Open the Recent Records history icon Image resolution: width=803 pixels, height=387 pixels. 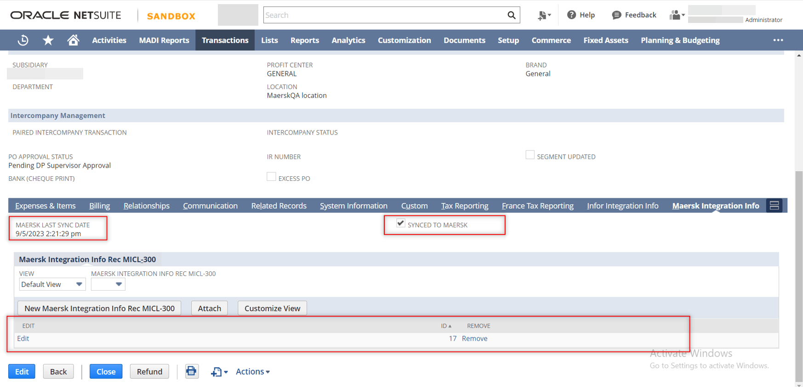23,40
